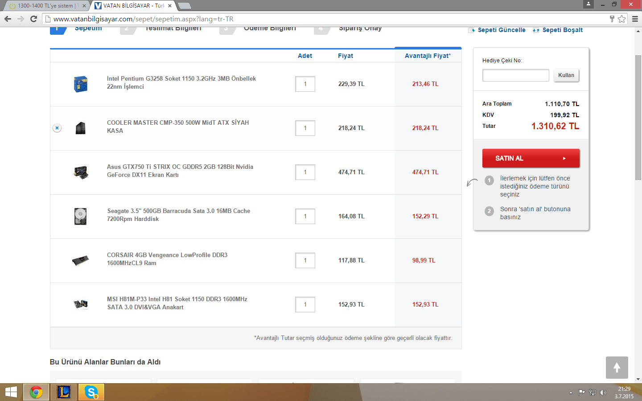
Task: Click the Action Center flag tray icon
Action: 581,393
